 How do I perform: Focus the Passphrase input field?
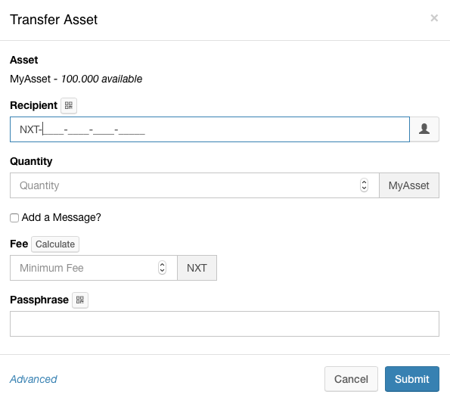pyautogui.click(x=225, y=324)
